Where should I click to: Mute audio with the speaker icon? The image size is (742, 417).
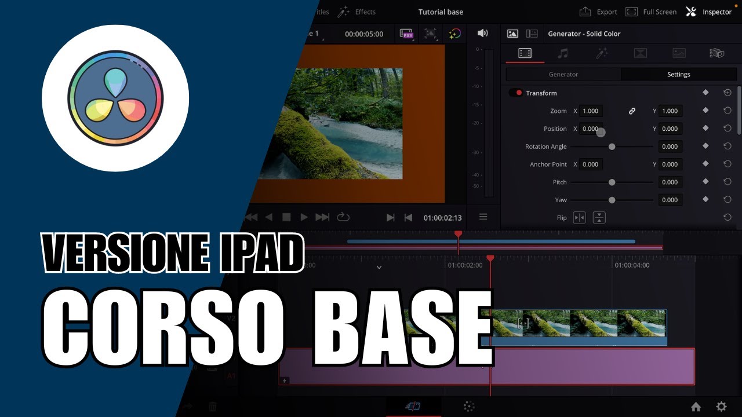click(x=482, y=33)
